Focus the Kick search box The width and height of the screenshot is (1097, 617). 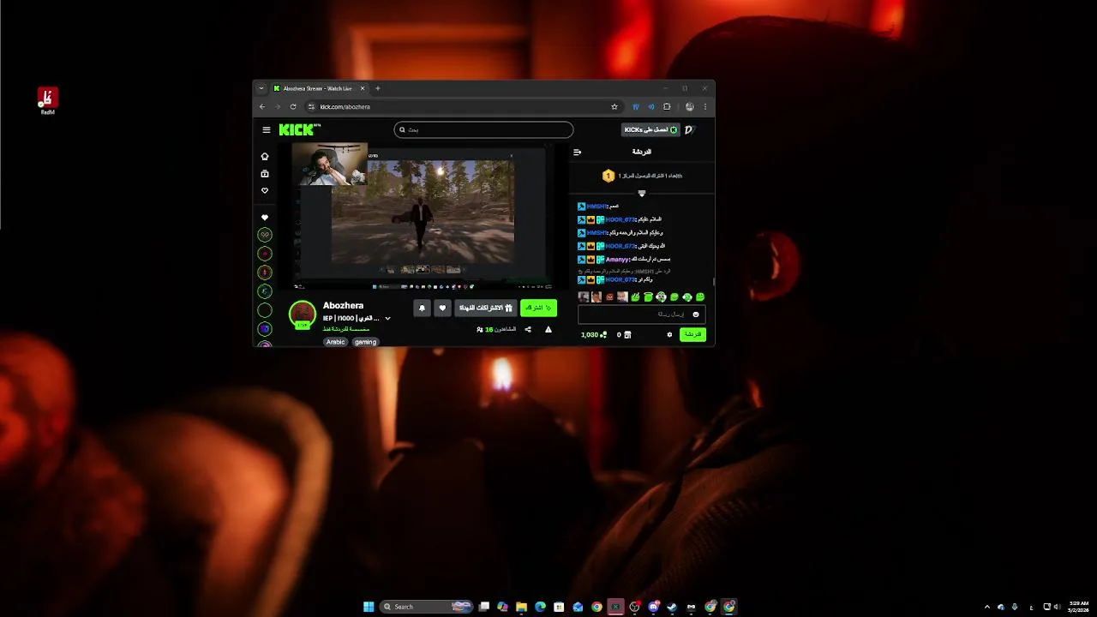483,129
